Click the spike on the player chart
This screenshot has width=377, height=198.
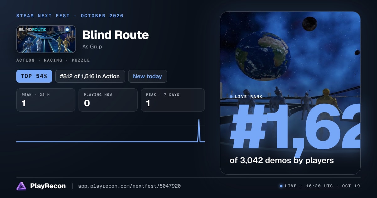tap(199, 130)
